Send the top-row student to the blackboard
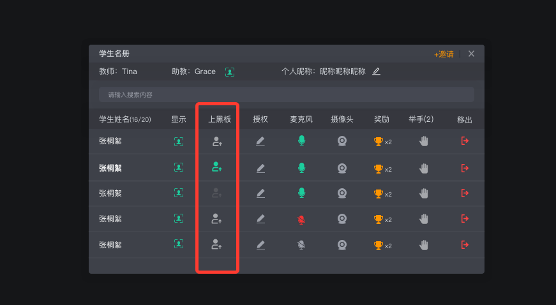Screen dimensions: 556x305 [x=217, y=142]
